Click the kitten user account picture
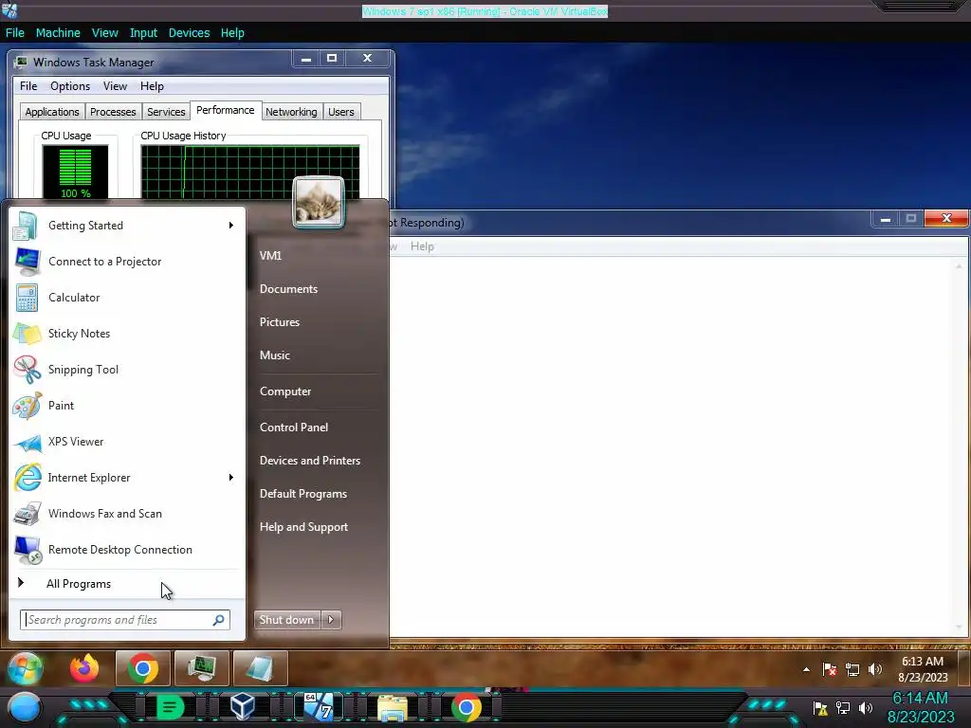Screen dimensions: 971x728 pyautogui.click(x=319, y=203)
